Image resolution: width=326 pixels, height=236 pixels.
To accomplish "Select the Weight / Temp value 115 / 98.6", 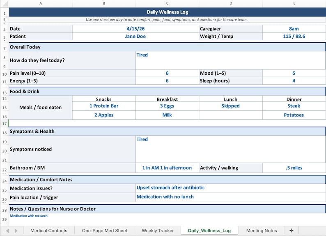I will [x=294, y=36].
